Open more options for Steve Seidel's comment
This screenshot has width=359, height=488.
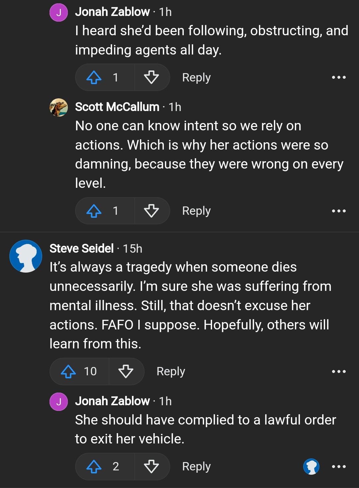(x=339, y=371)
